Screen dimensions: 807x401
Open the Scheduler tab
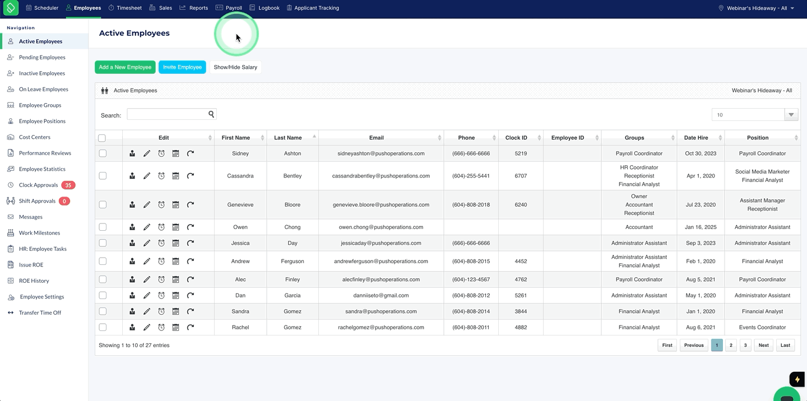(x=42, y=8)
